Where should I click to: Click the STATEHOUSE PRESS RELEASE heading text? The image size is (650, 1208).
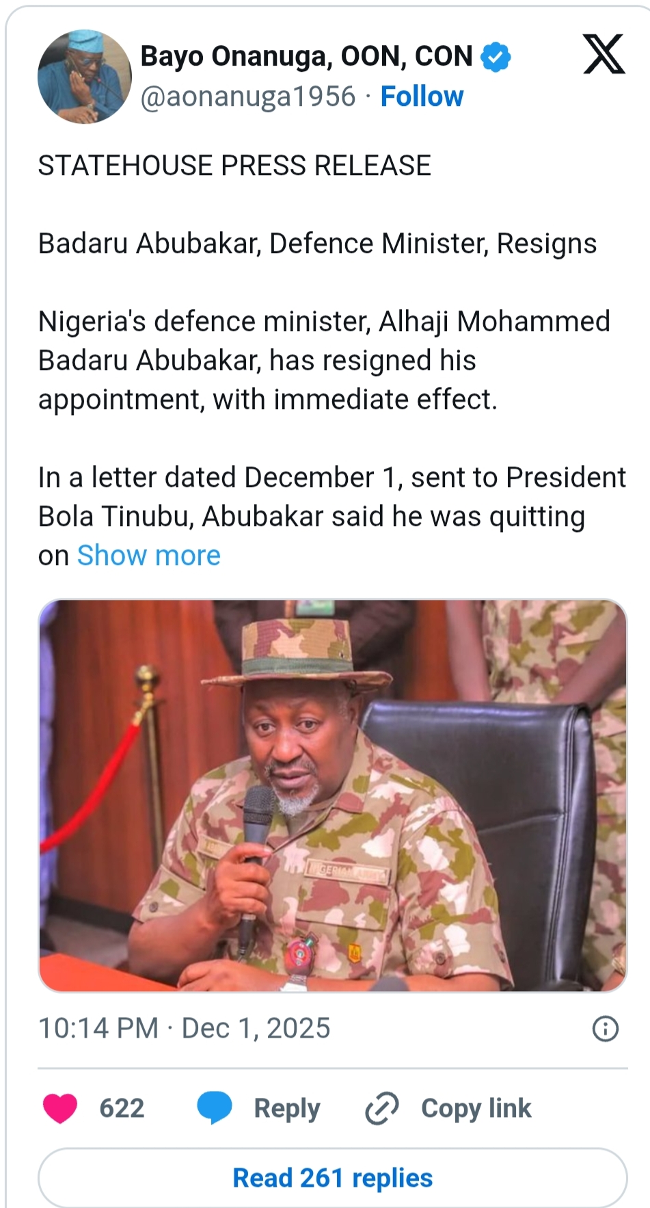(x=234, y=166)
